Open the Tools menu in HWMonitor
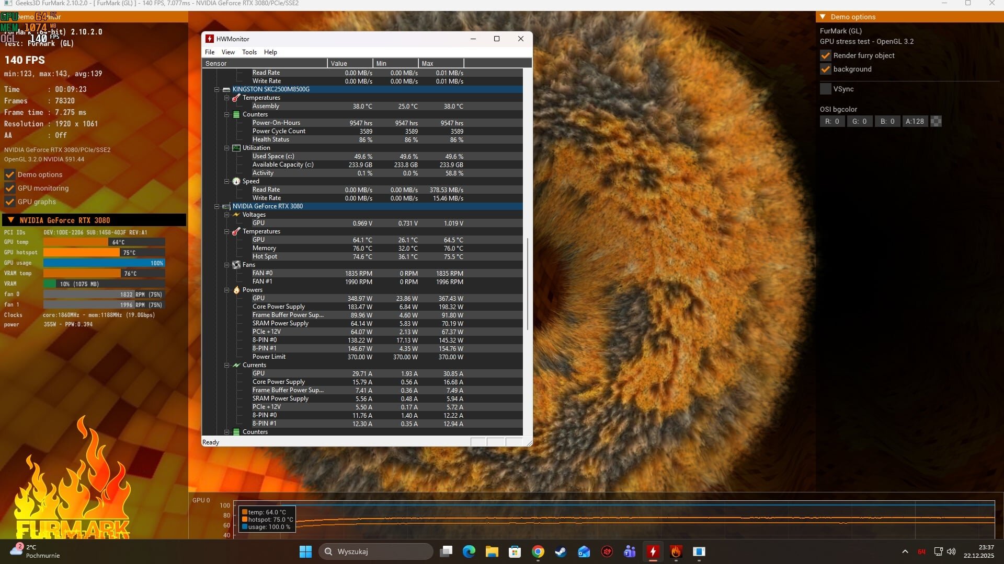 coord(249,52)
